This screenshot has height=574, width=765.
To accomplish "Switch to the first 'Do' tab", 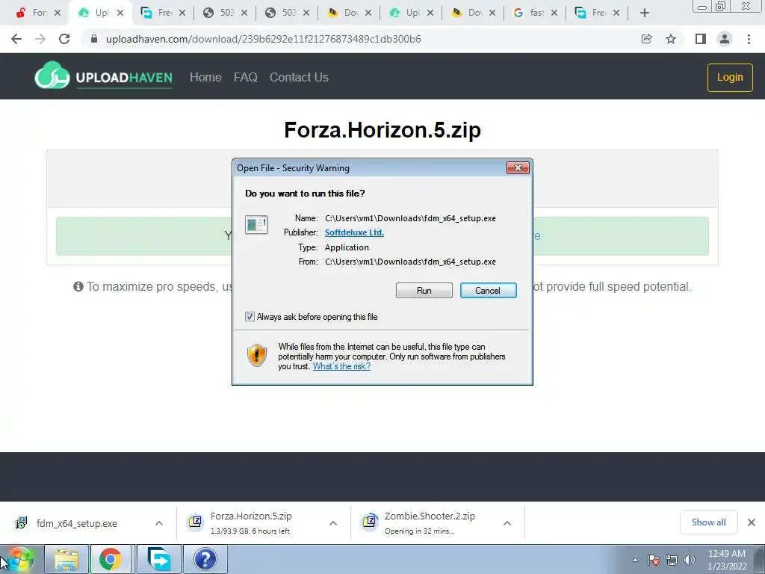I will point(349,13).
